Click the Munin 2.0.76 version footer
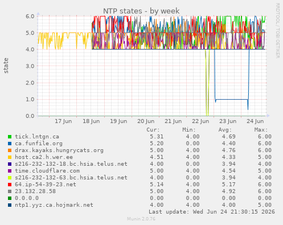The height and width of the screenshot is (225, 283). click(141, 219)
